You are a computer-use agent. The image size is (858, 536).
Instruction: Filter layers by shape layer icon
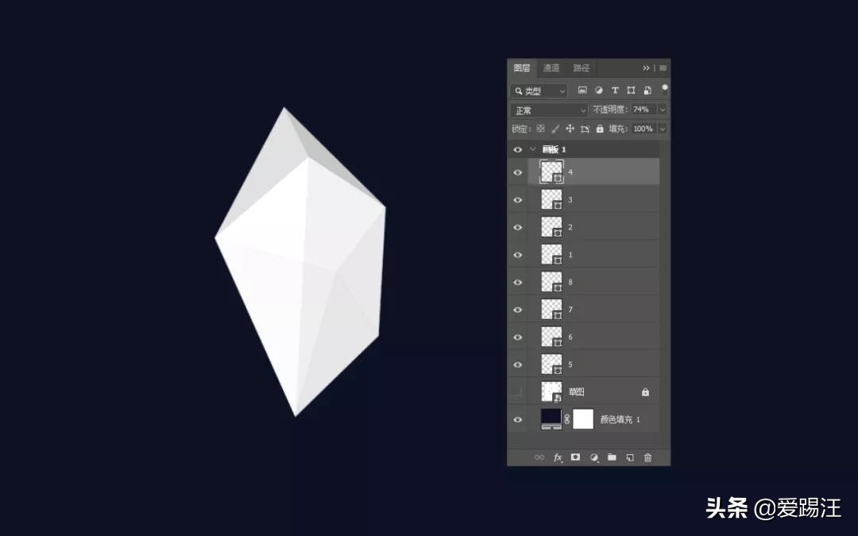pyautogui.click(x=631, y=91)
